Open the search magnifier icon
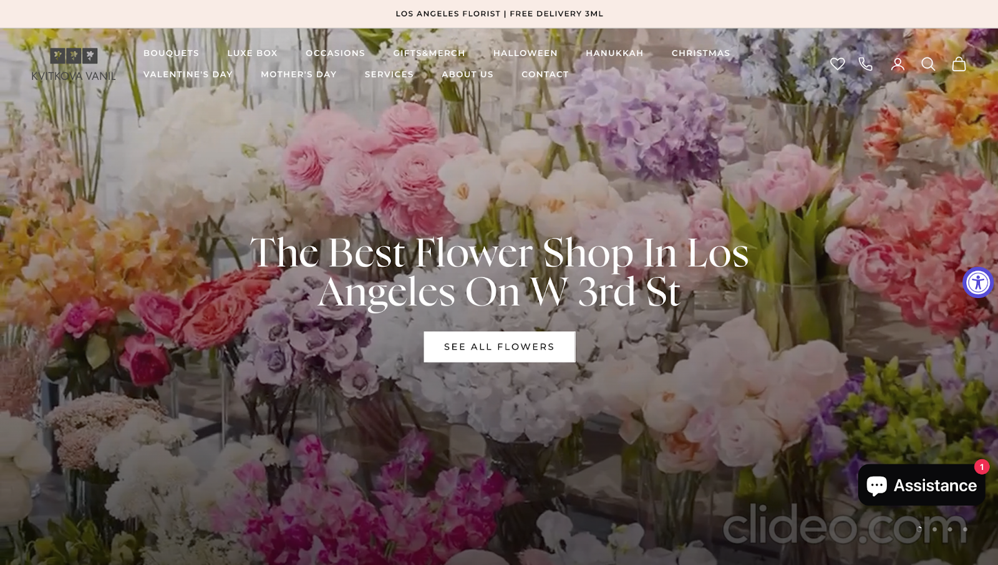Screen dimensions: 998x565 (x=928, y=64)
